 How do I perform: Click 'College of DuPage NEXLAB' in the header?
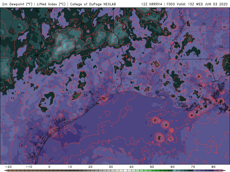tap(93, 4)
